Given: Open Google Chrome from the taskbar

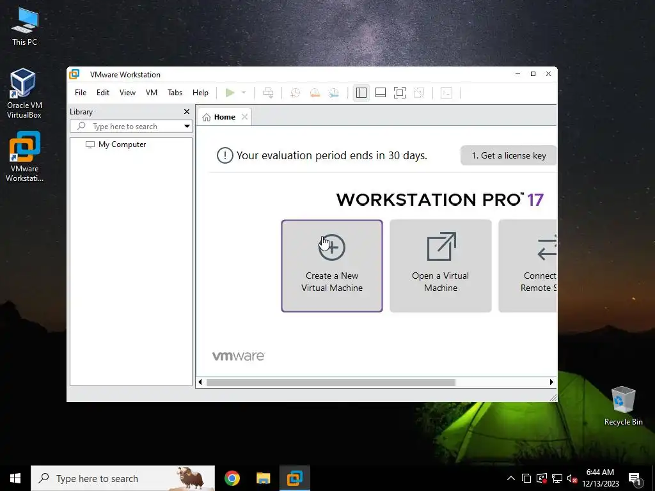Looking at the screenshot, I should click(232, 478).
